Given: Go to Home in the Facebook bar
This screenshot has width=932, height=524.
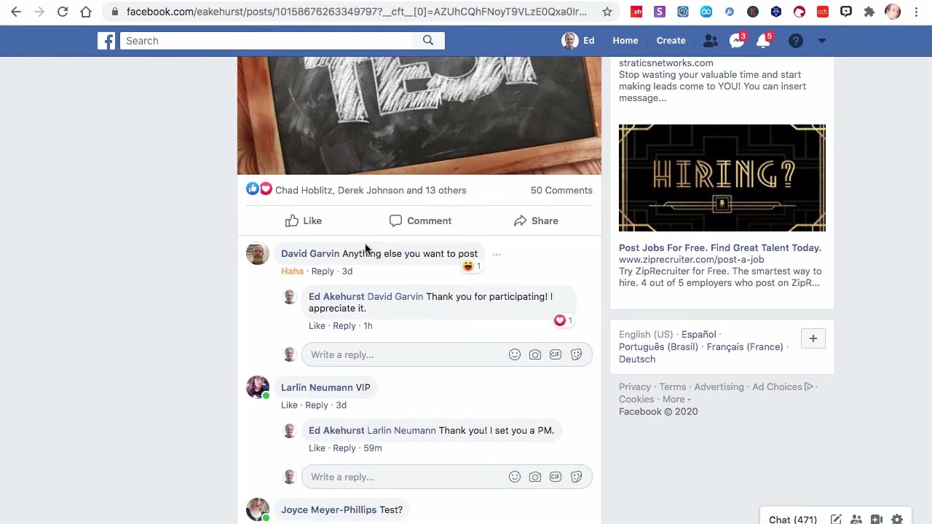Looking at the screenshot, I should [625, 41].
